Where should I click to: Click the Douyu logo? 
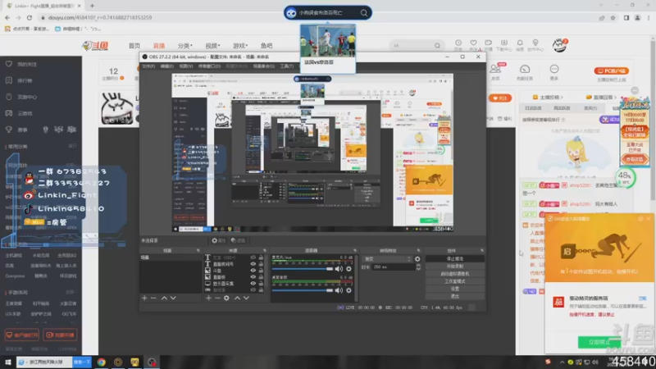(96, 46)
